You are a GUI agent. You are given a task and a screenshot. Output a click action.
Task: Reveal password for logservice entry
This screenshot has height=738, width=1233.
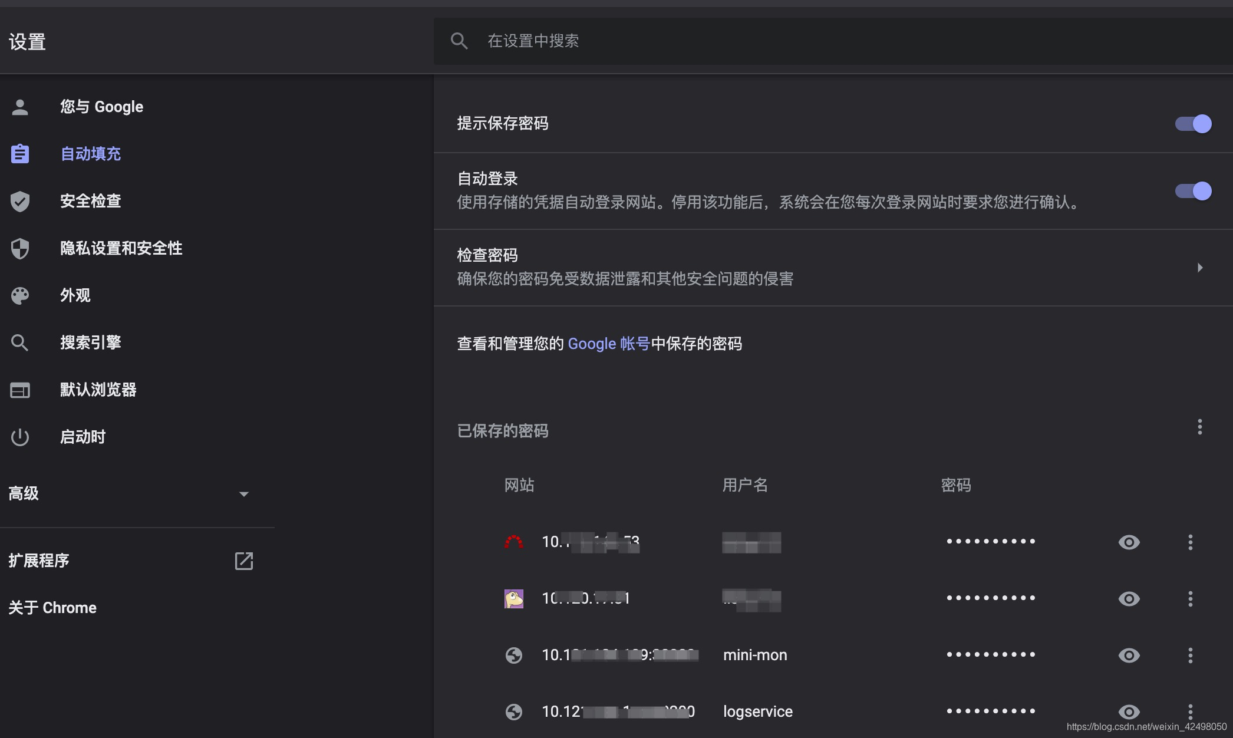(x=1129, y=711)
